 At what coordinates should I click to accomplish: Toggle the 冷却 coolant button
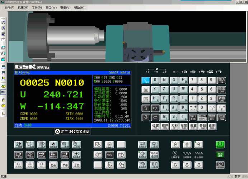(x=154, y=145)
